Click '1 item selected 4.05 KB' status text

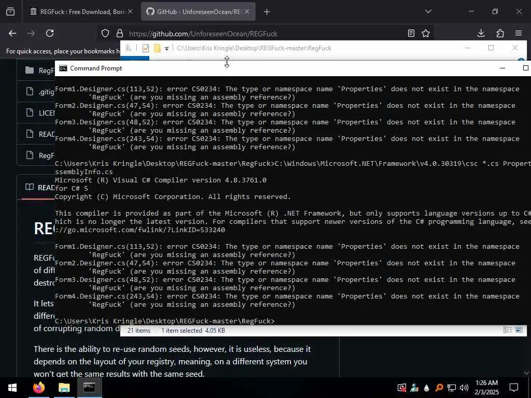193,330
